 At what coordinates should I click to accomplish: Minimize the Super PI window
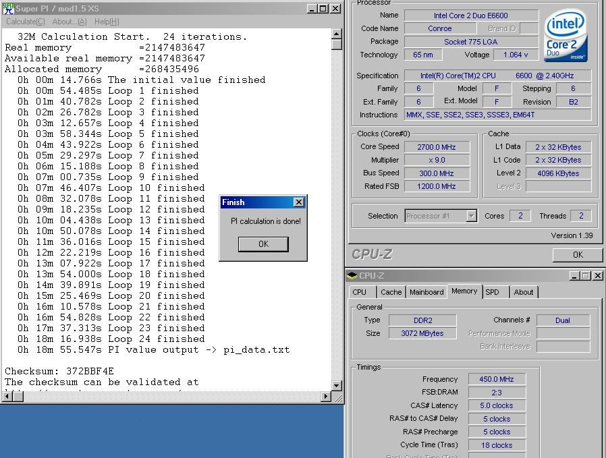pyautogui.click(x=312, y=9)
